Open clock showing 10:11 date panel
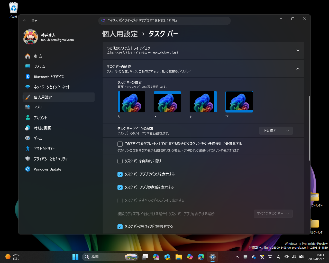This screenshot has height=263, width=329. click(316, 257)
